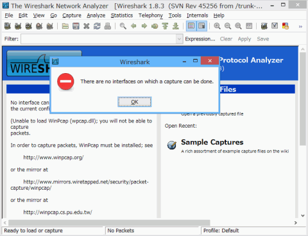Screen dimensions: 308x236
Task: Save the current filter
Action: pos(263,39)
